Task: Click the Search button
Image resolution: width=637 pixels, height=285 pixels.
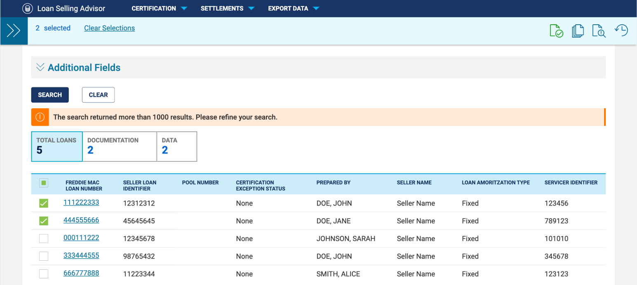Action: (x=50, y=95)
